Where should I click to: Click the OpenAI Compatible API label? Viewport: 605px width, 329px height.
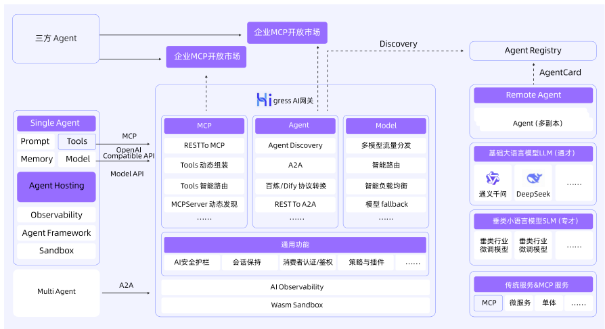click(129, 153)
